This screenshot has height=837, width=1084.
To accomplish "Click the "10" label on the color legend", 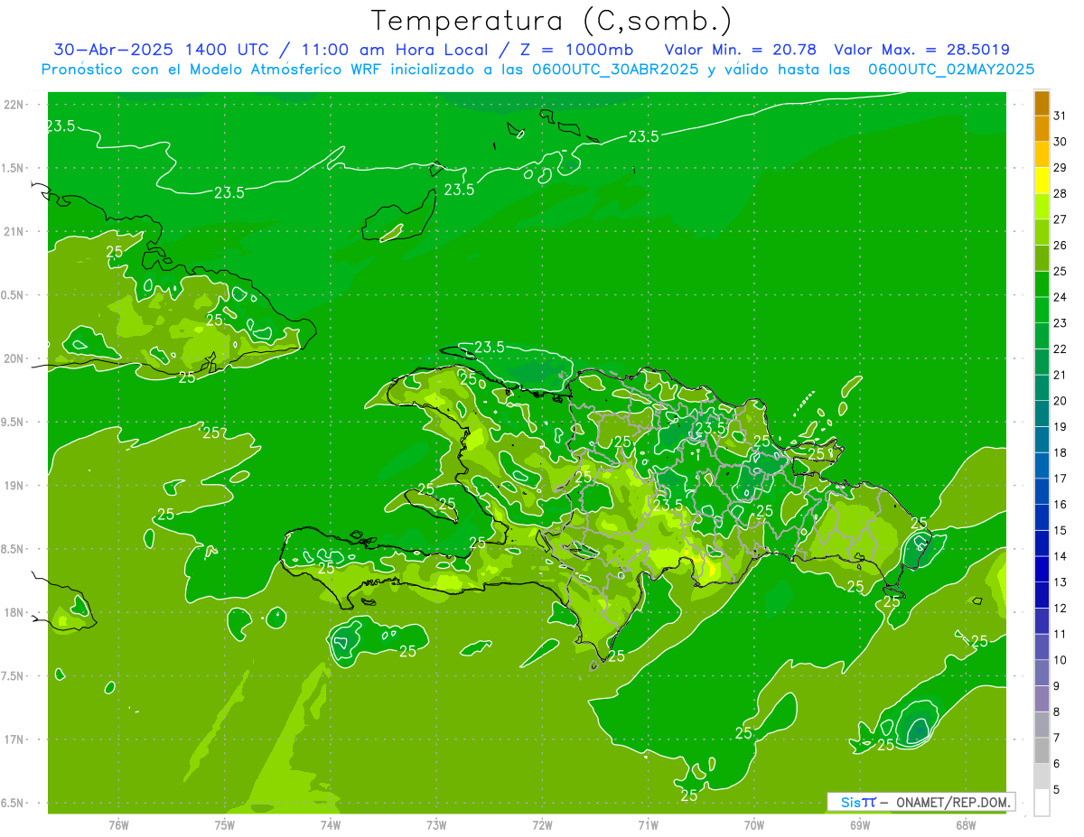I will 1061,660.
